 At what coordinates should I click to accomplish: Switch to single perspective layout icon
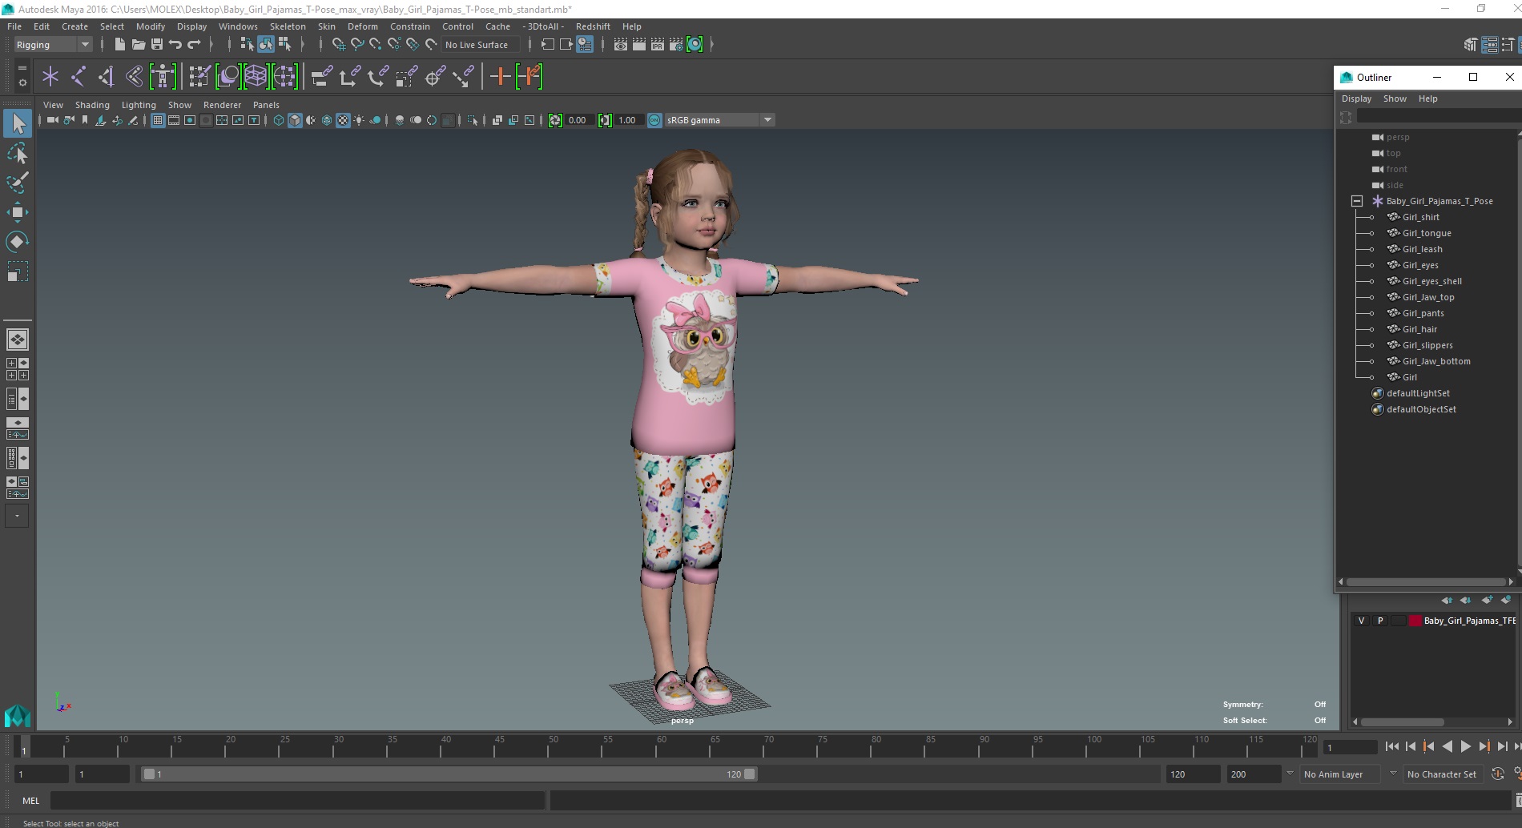(x=18, y=340)
